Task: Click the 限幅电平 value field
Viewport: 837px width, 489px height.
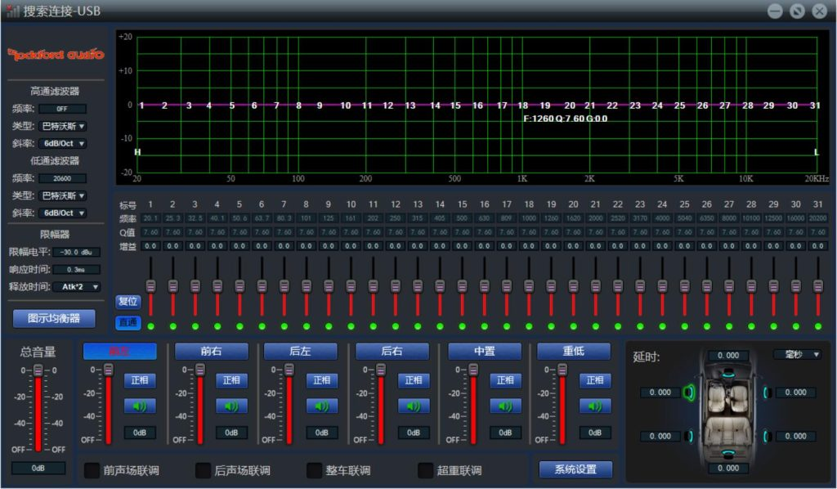Action: click(x=76, y=252)
